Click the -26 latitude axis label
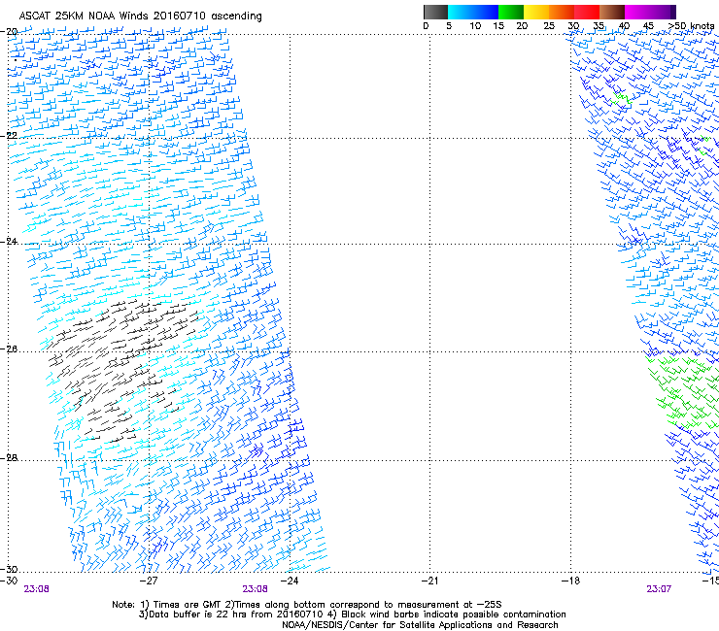 (9, 349)
